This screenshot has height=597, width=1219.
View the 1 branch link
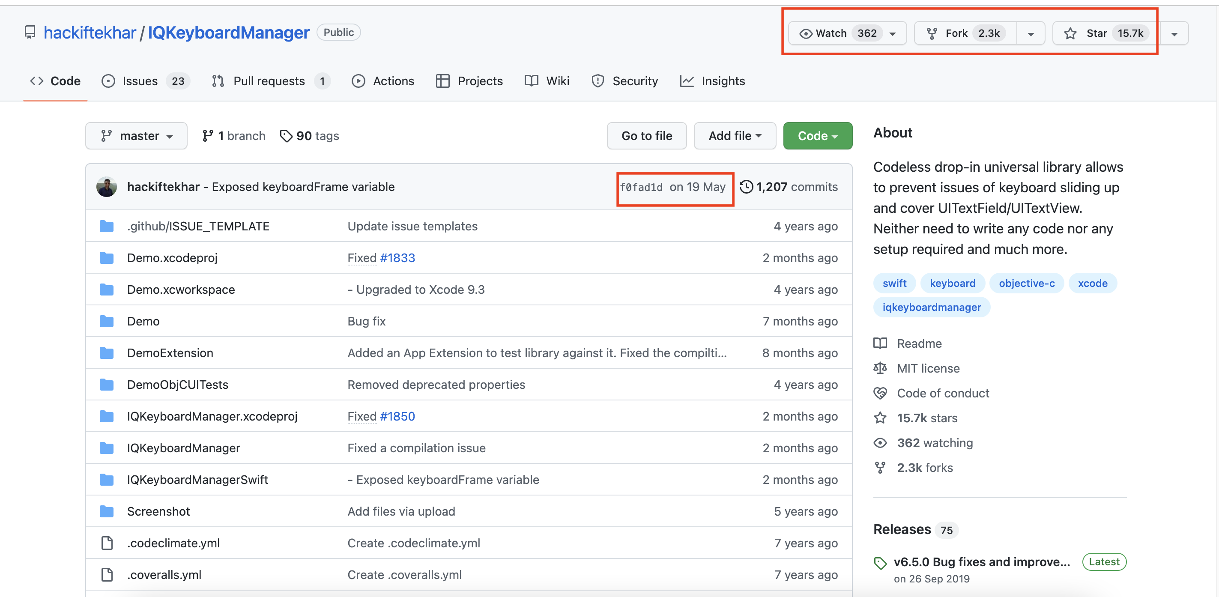(234, 136)
